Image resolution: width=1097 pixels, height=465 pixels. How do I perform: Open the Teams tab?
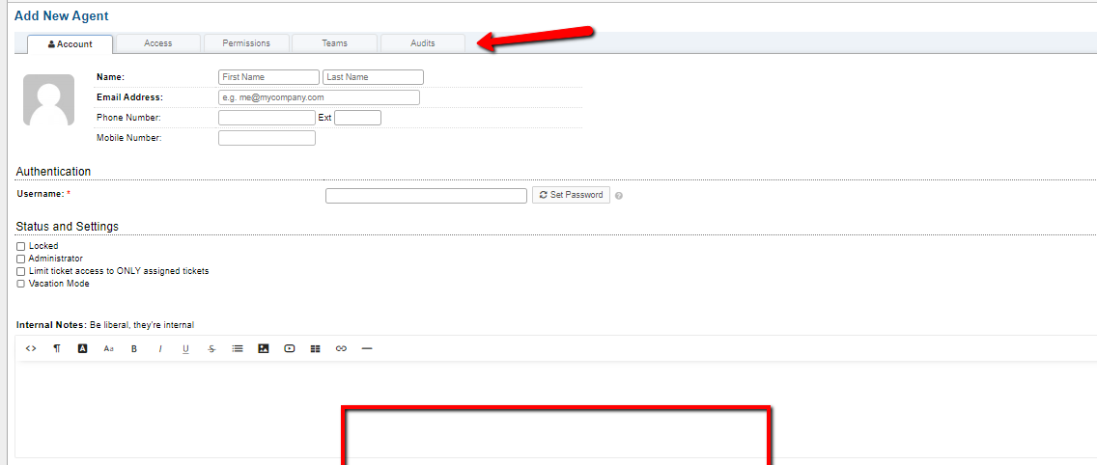335,43
